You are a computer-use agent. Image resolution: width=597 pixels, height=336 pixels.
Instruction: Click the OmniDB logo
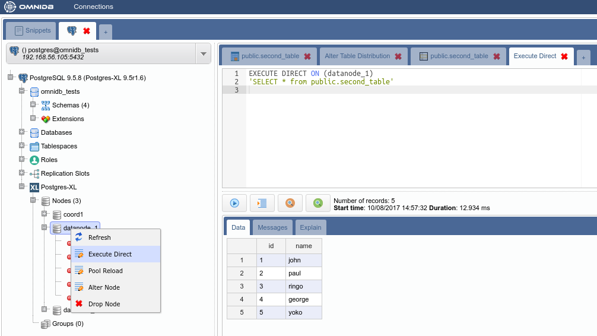click(x=30, y=7)
